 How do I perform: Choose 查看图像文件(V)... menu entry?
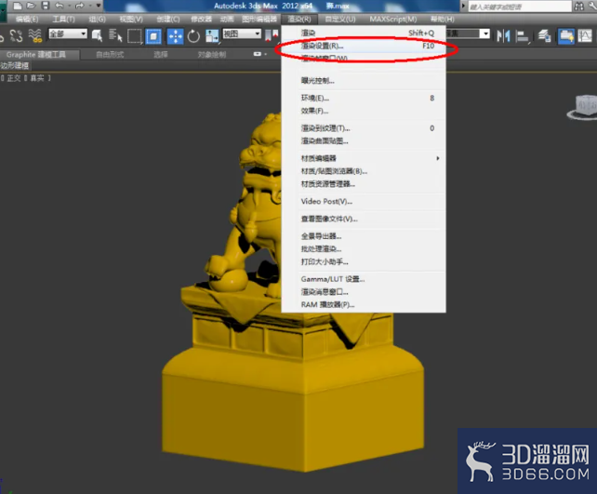pos(364,219)
